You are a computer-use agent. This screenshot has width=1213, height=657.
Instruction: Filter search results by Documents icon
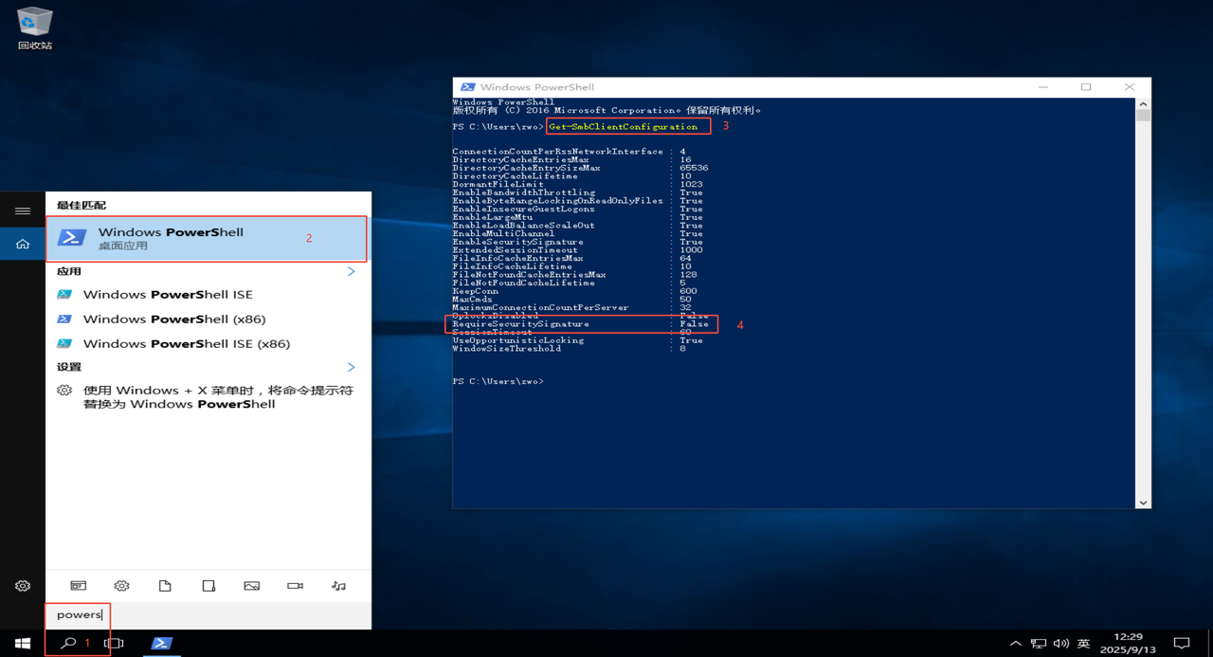[165, 586]
